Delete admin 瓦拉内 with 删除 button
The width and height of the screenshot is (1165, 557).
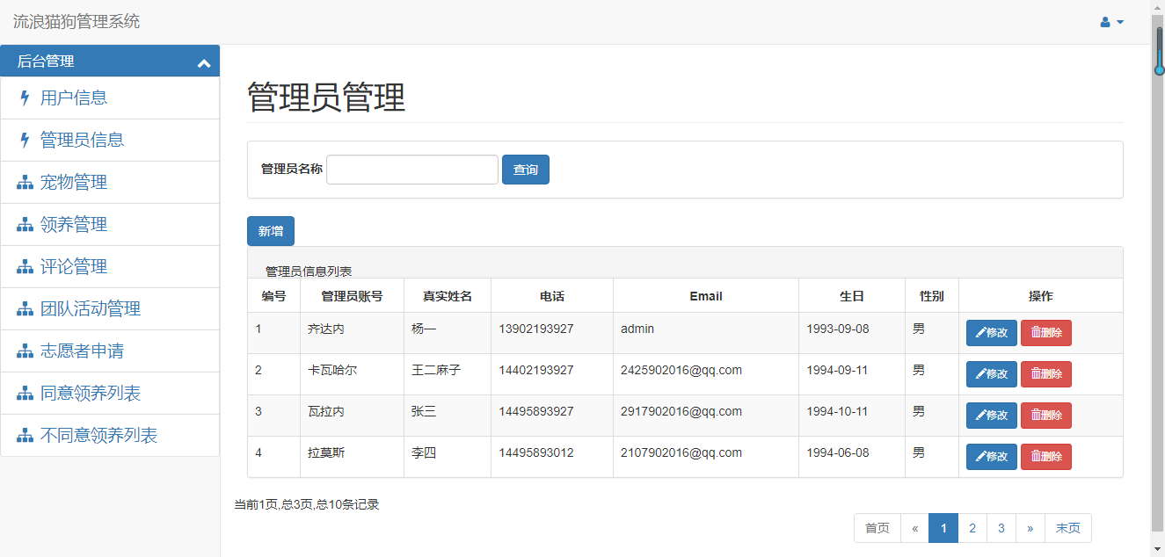click(1046, 416)
